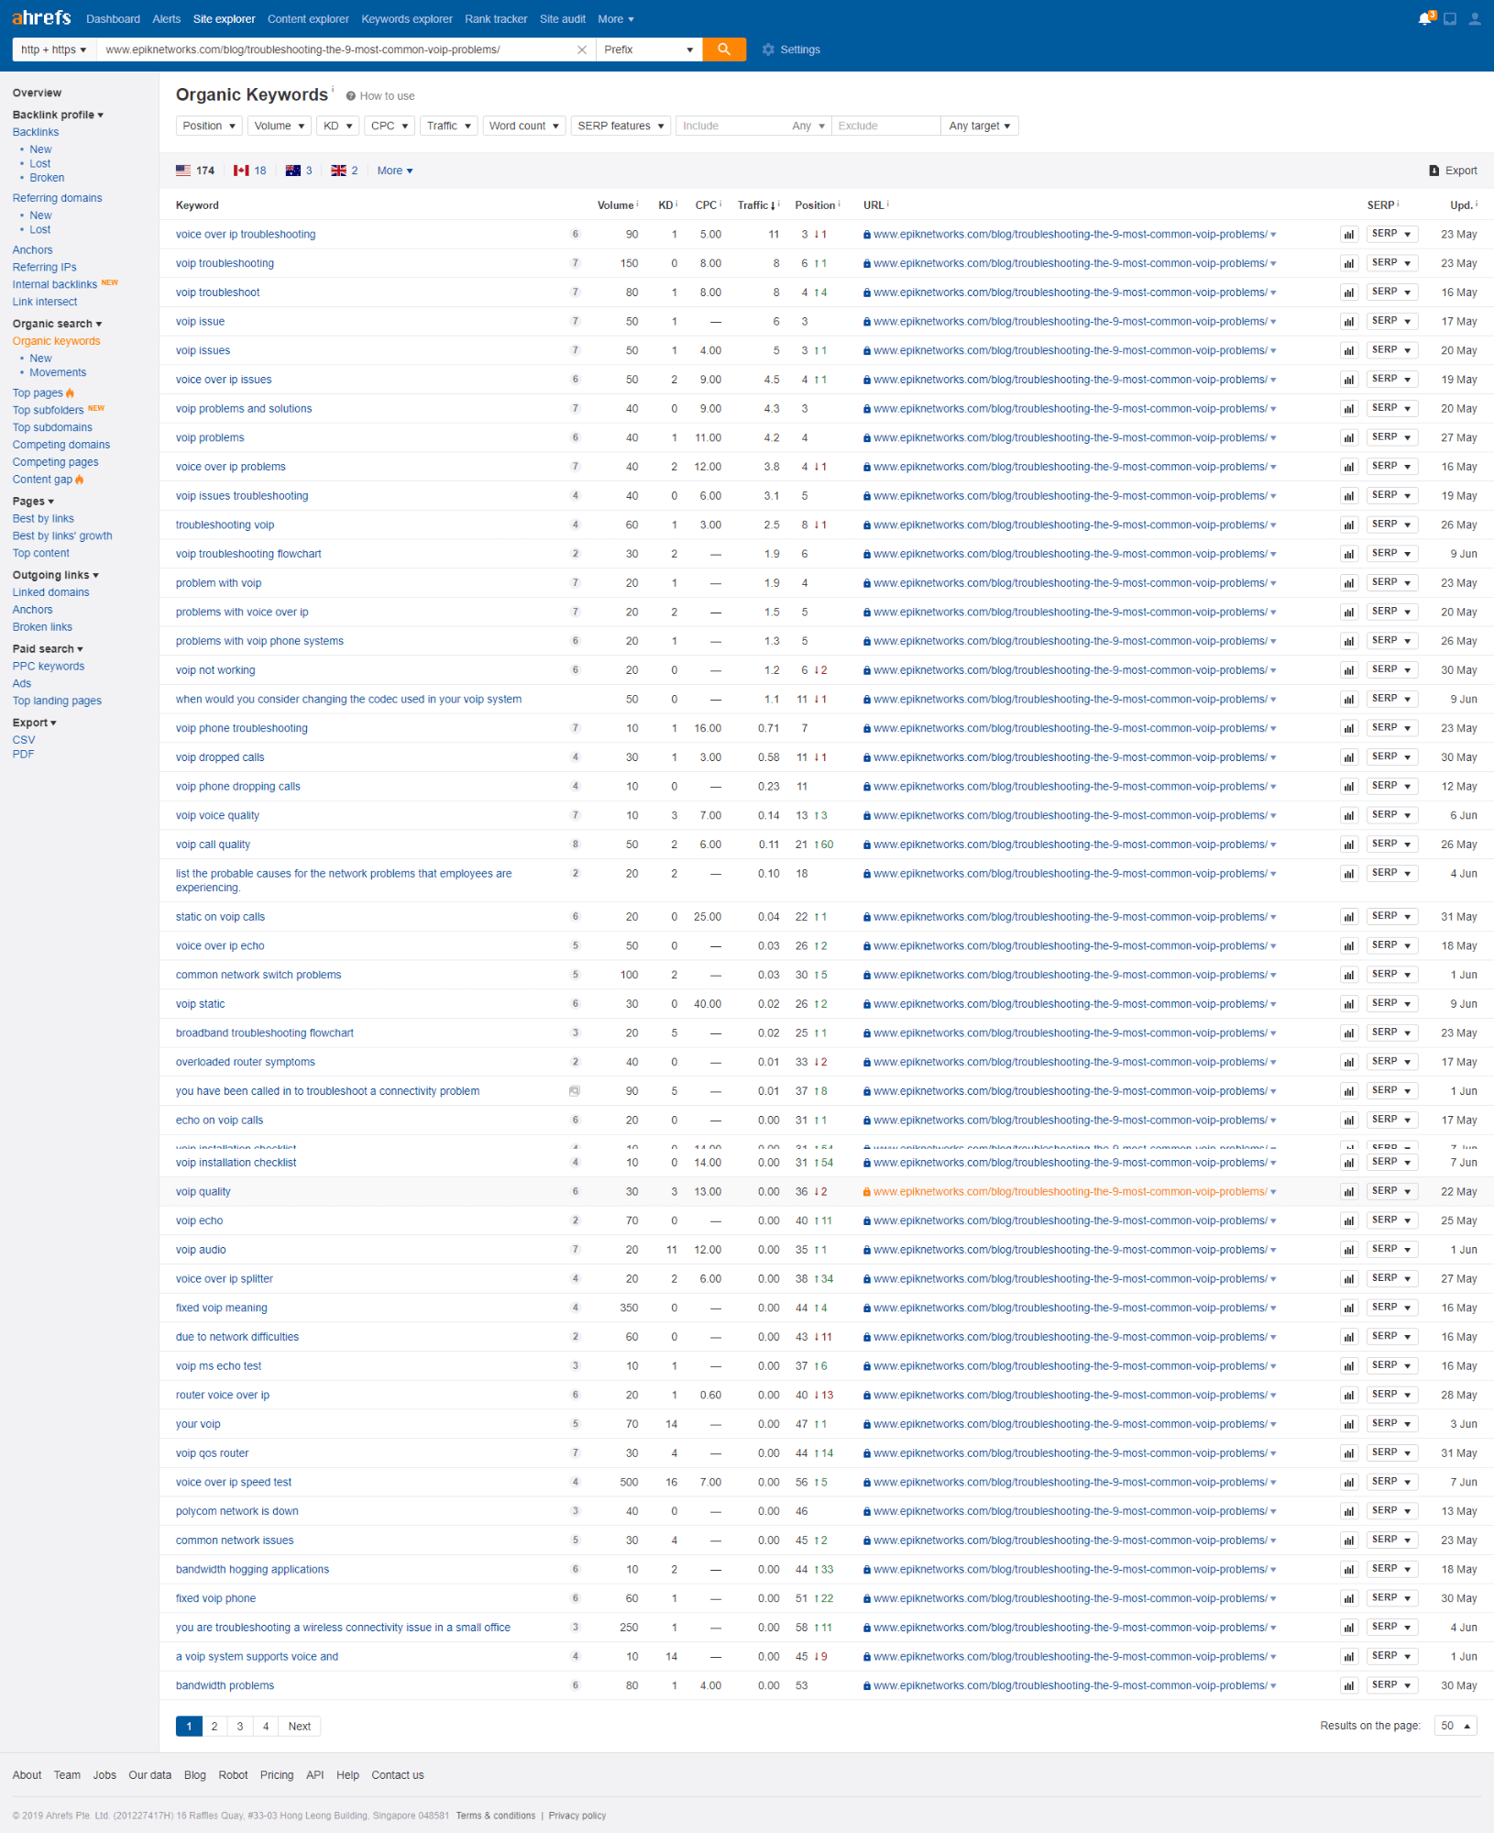
Task: Click the orange search magnifier button
Action: tap(724, 50)
